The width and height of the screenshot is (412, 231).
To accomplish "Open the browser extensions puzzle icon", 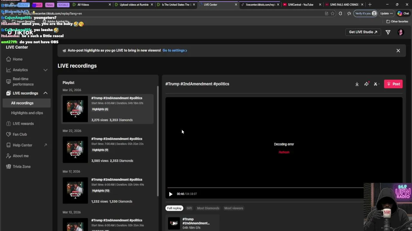I will pos(340,13).
